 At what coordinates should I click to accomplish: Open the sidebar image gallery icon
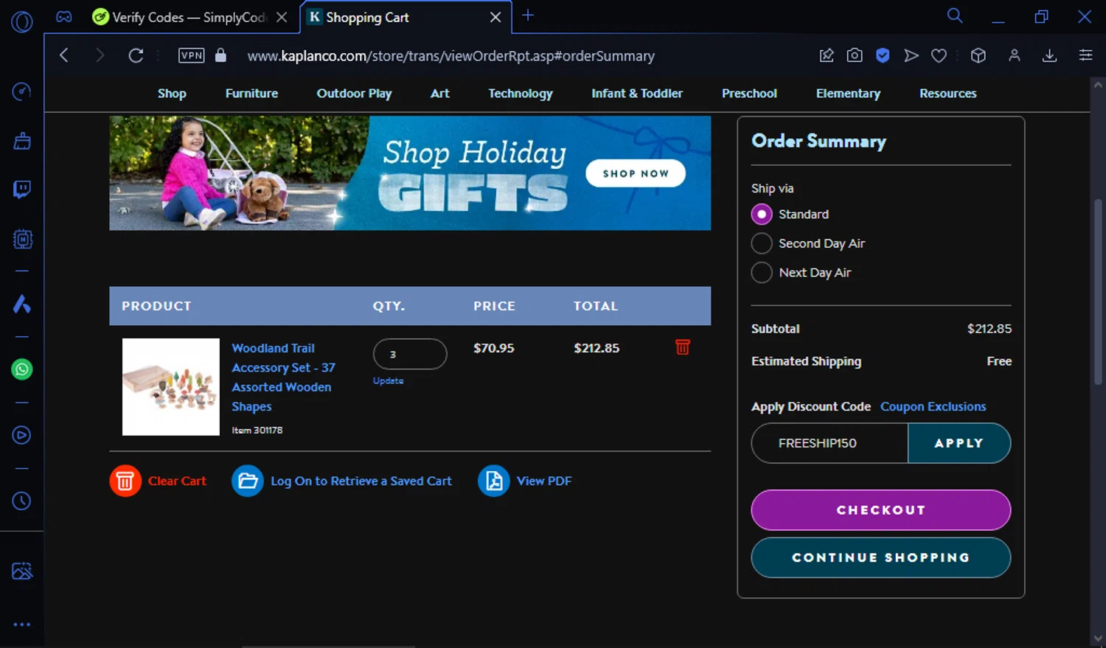click(22, 571)
